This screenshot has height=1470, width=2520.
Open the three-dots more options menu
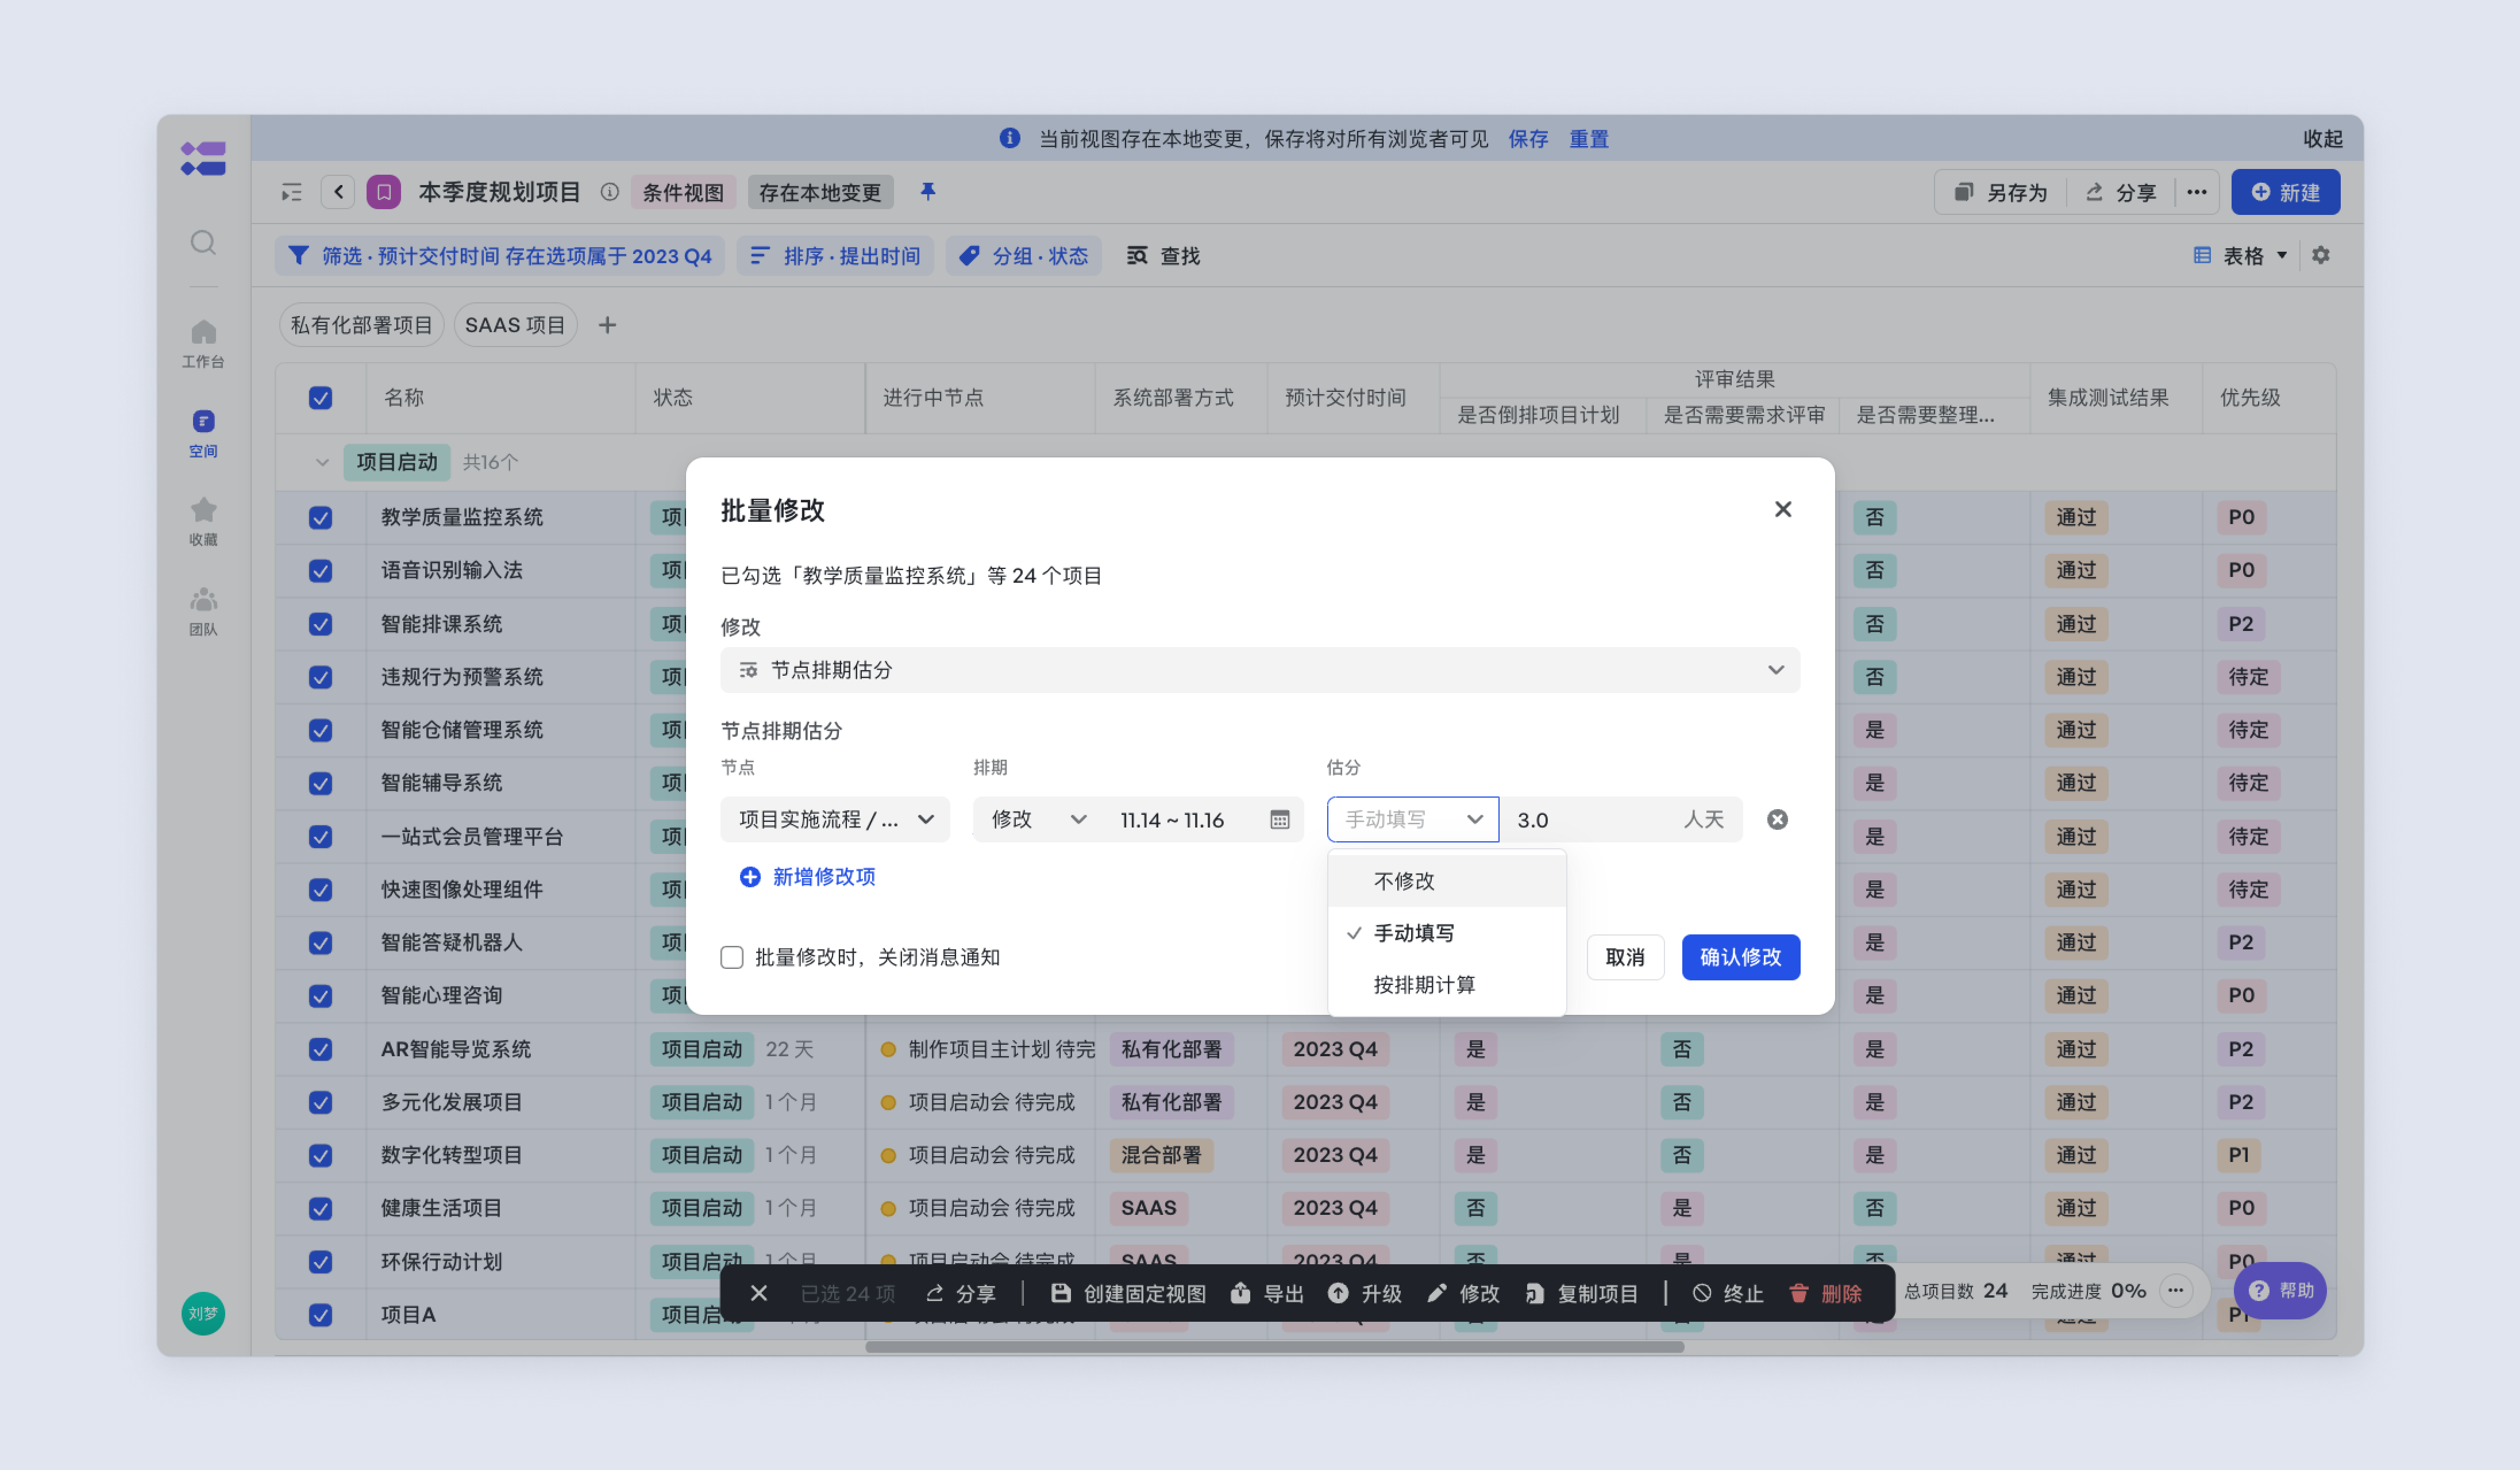coord(2196,192)
